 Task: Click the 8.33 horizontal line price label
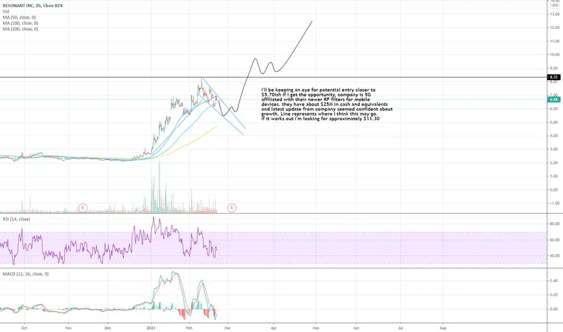point(554,77)
